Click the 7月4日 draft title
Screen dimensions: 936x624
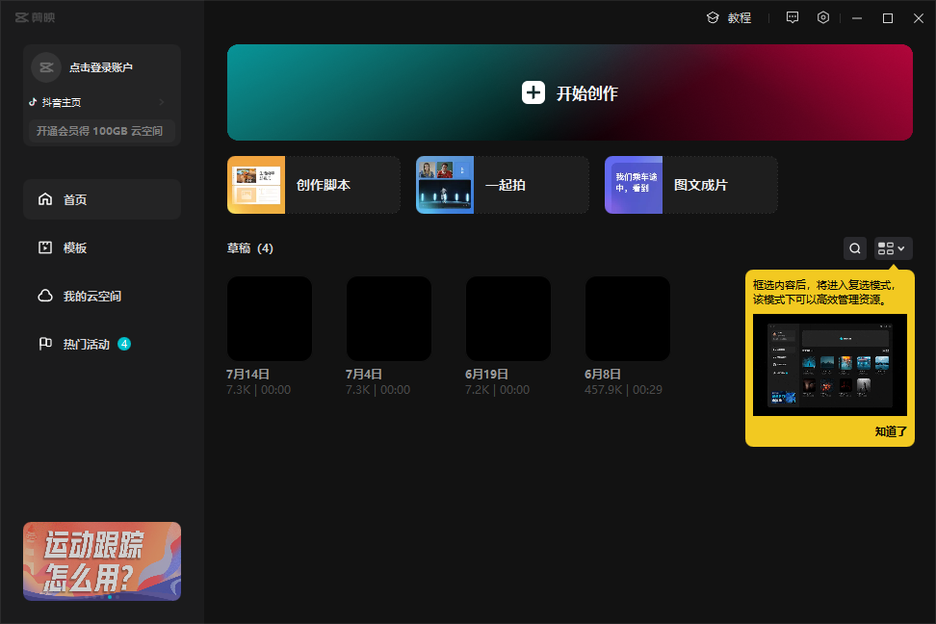364,375
